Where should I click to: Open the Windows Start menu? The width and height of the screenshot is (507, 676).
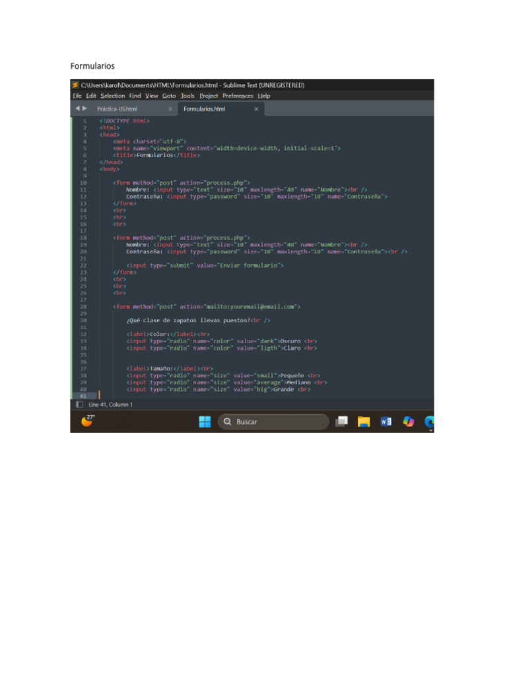(x=205, y=422)
